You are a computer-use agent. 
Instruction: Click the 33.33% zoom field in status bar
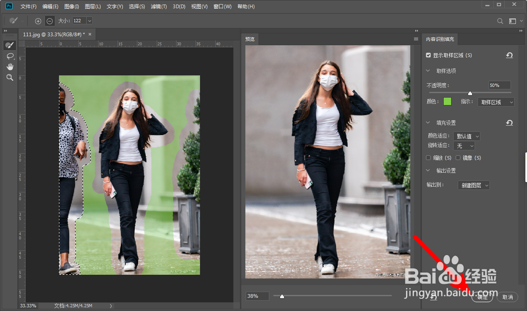28,306
